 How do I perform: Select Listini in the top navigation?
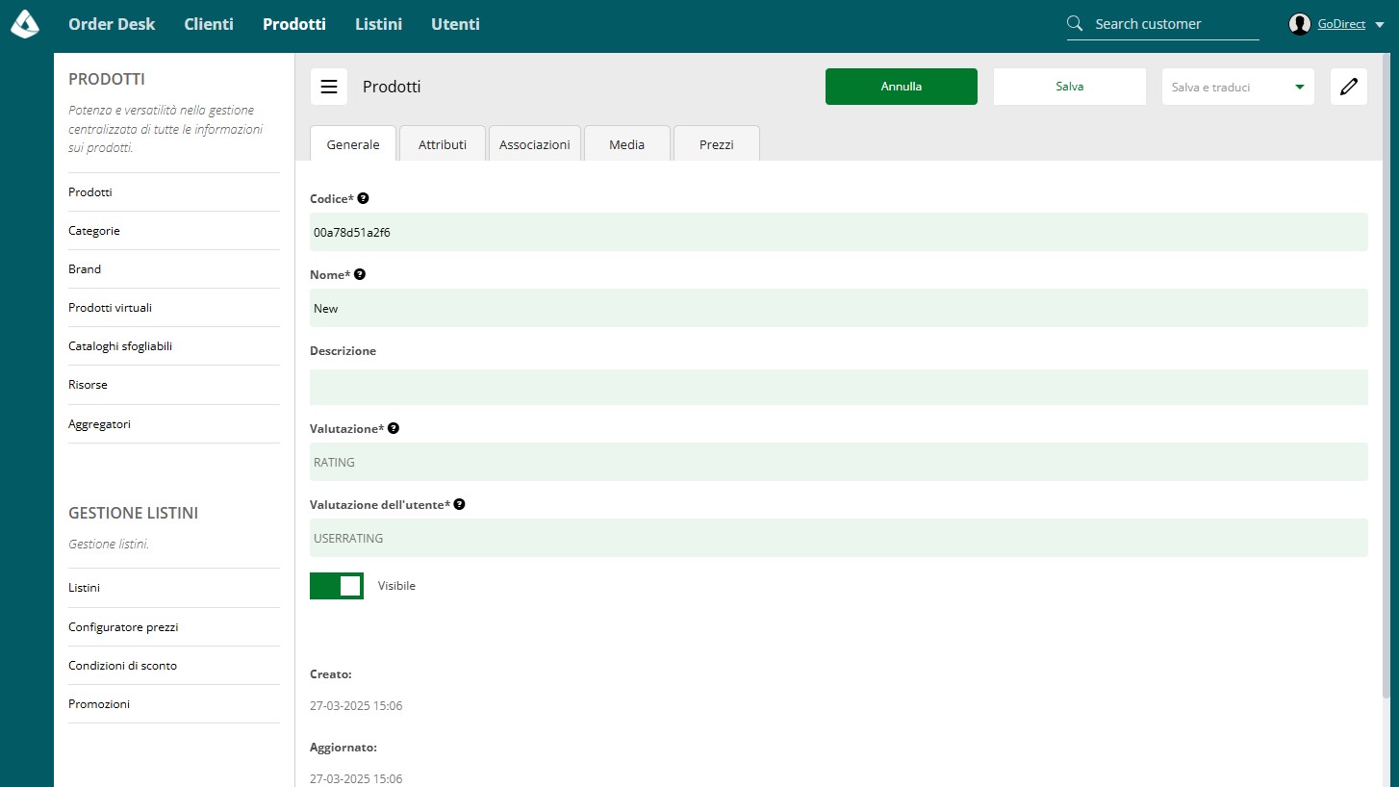378,24
